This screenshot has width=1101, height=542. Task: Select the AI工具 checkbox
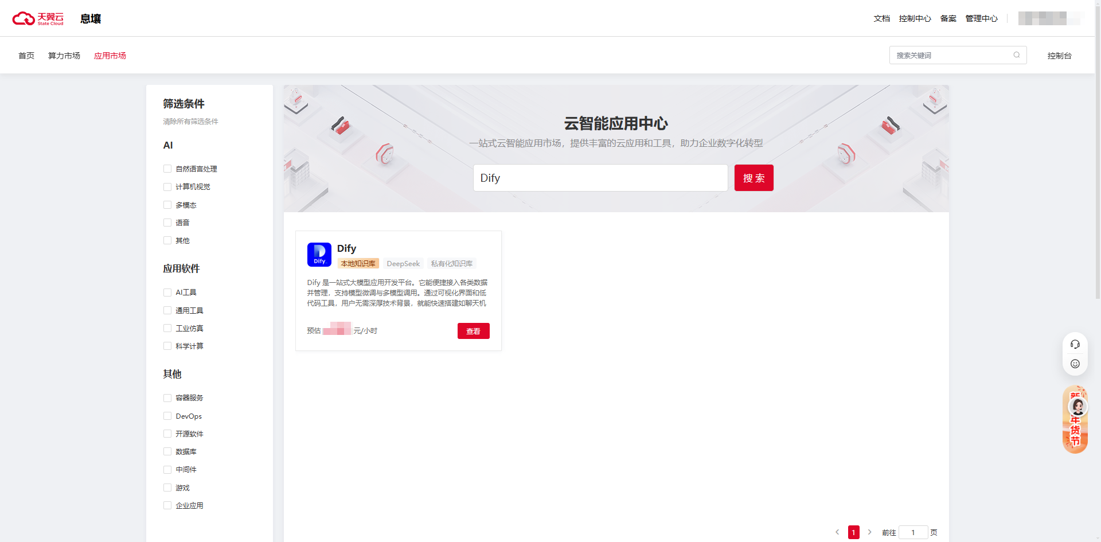(167, 293)
